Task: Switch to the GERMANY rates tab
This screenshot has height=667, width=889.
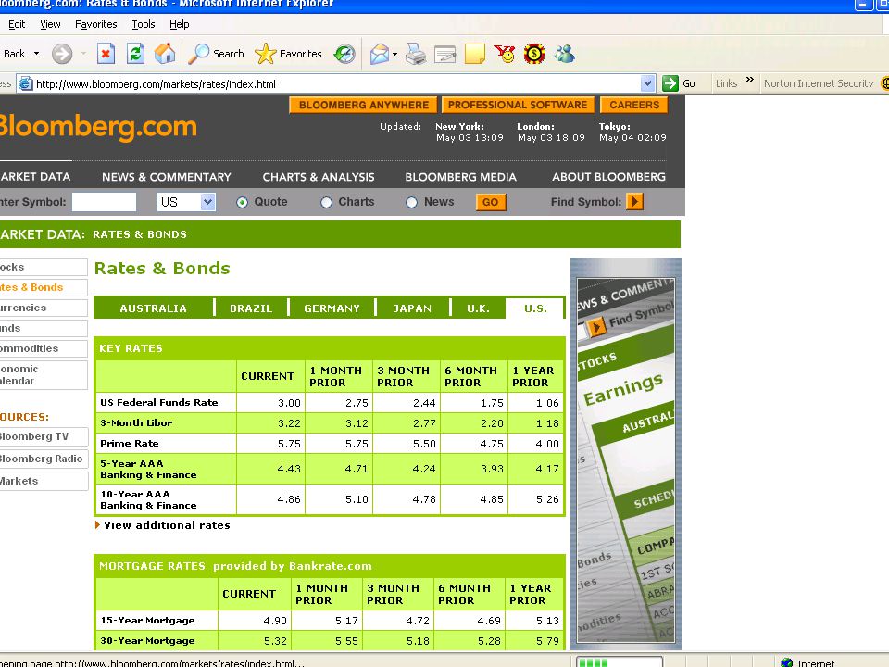Action: 332,308
